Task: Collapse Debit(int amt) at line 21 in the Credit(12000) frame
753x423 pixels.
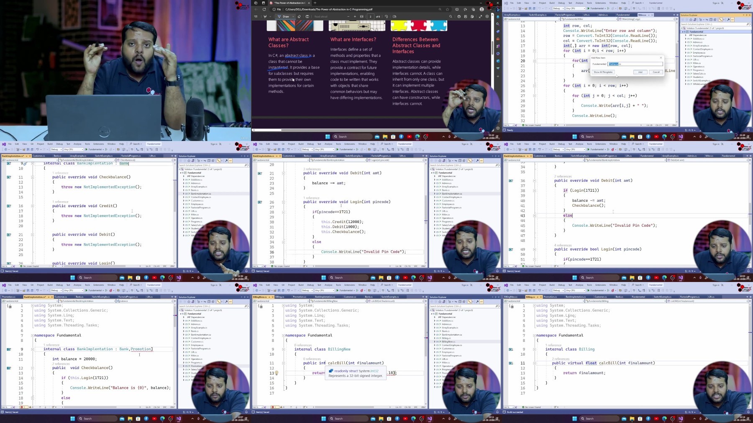Action: point(283,173)
